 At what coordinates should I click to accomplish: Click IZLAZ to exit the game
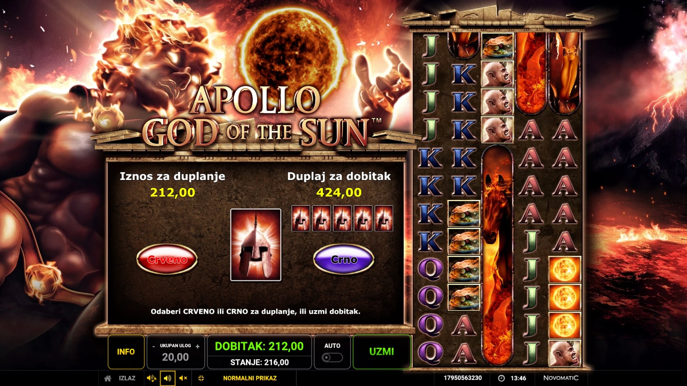click(x=127, y=378)
